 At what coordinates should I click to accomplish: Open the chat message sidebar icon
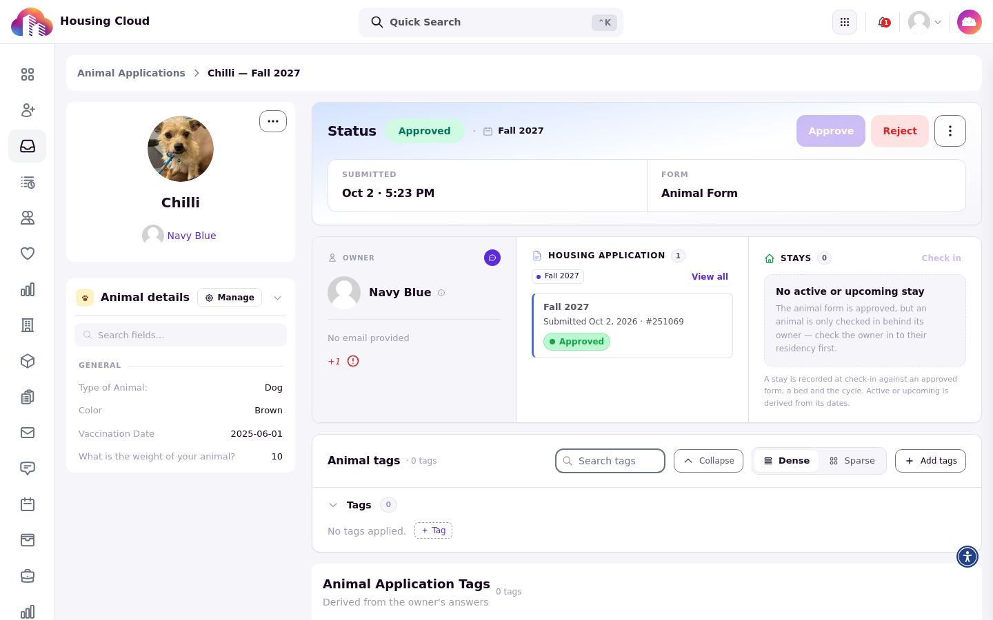[x=28, y=468]
